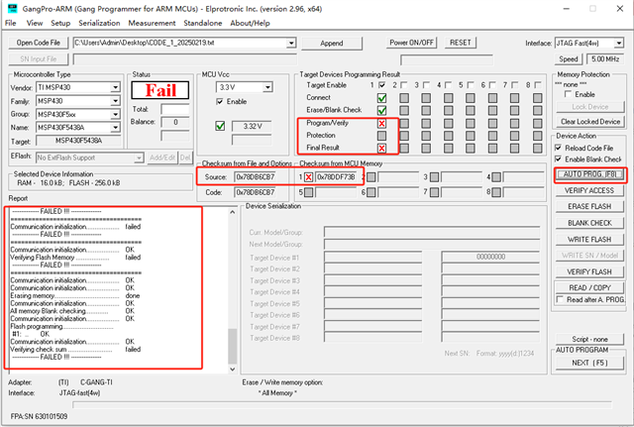Toggle Target Enable checkbox for device 1
The image size is (634, 427).
[x=381, y=85]
